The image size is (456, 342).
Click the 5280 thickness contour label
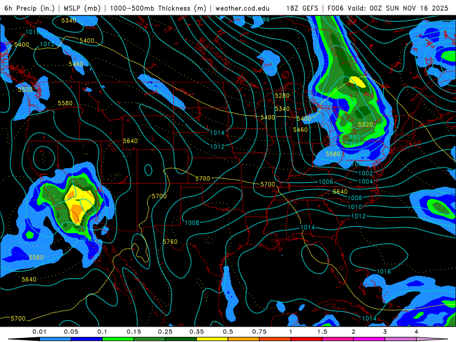click(282, 95)
